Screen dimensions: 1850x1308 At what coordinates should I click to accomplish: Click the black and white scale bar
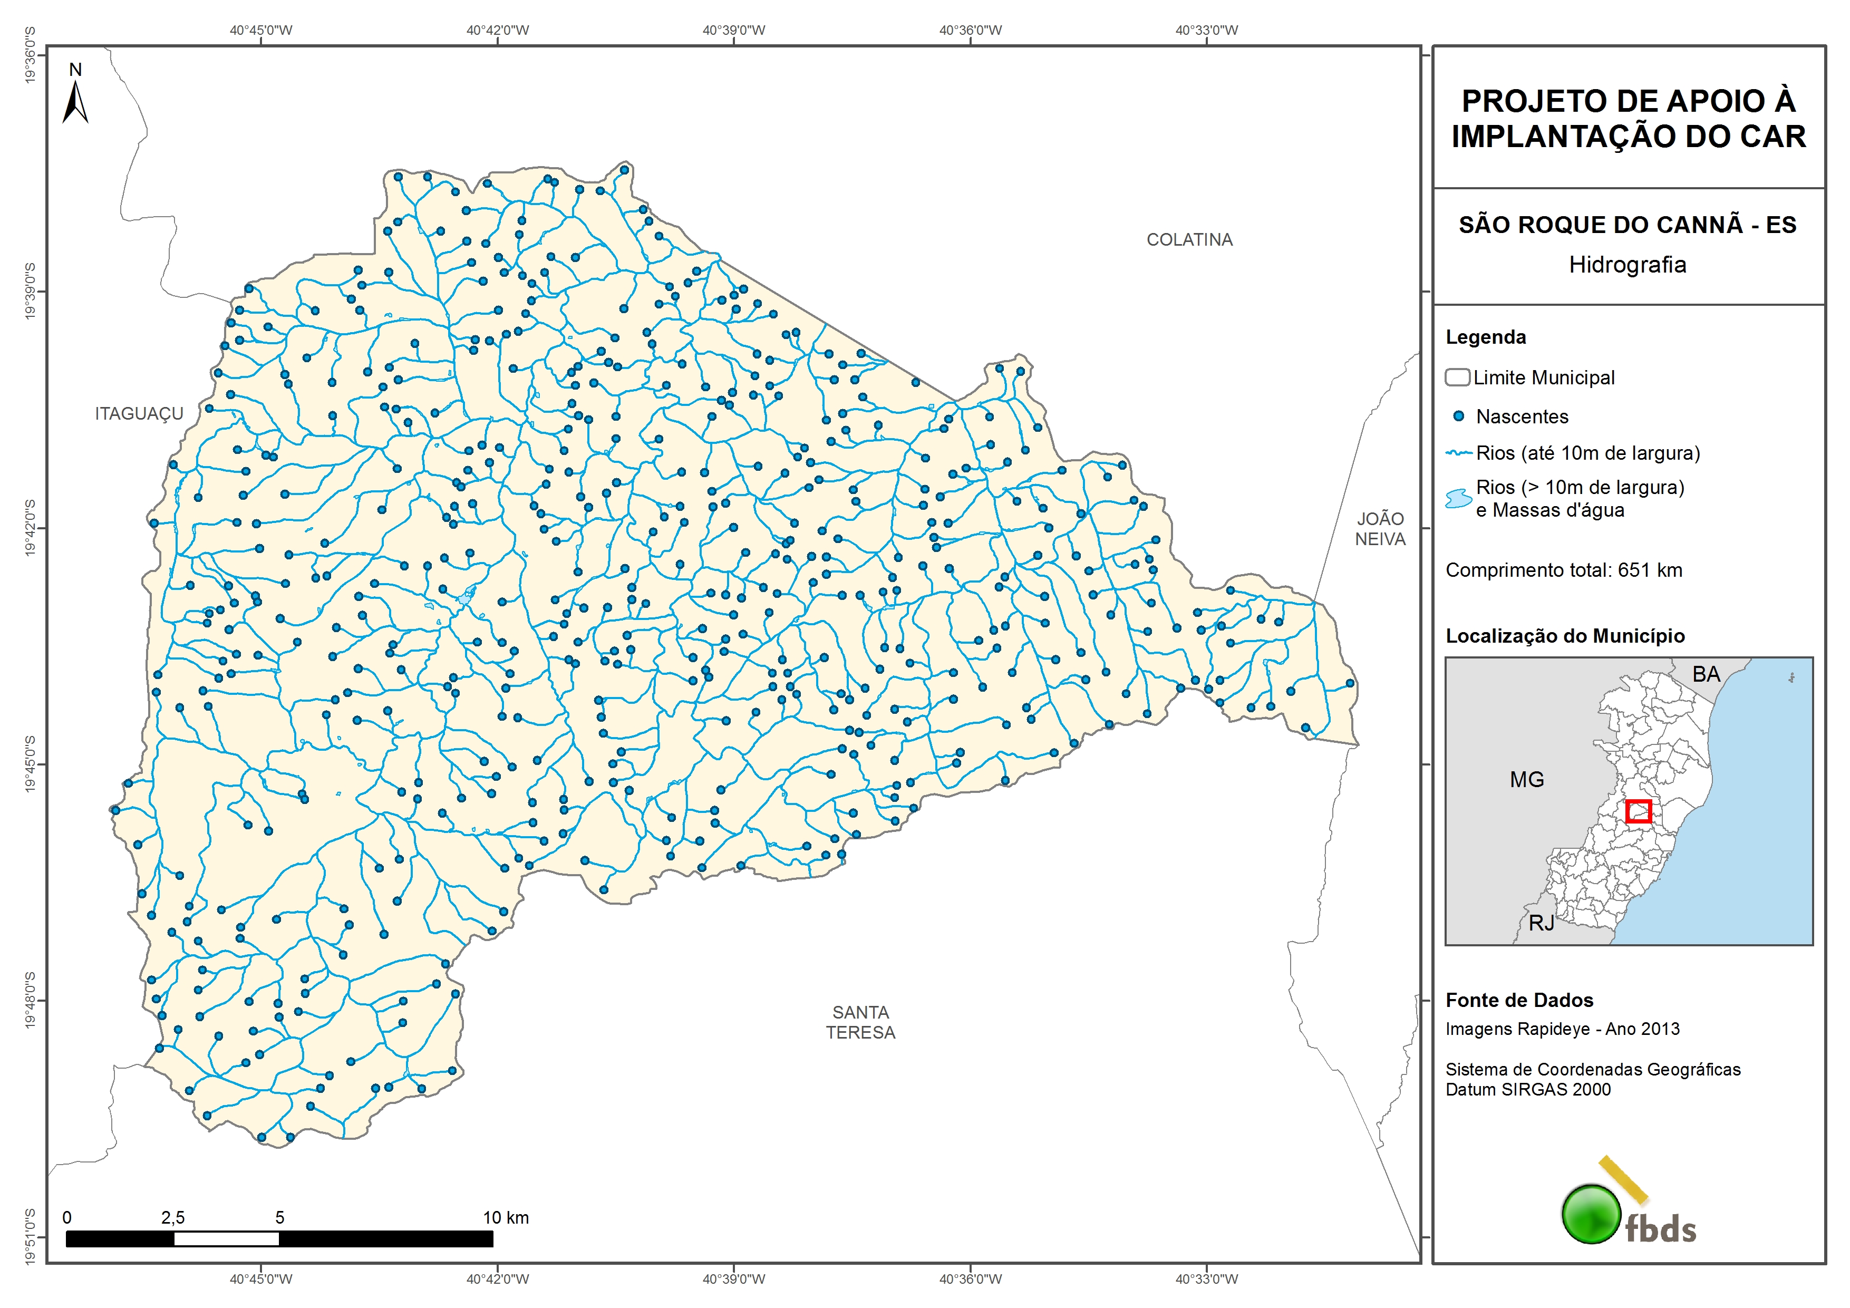(x=279, y=1239)
